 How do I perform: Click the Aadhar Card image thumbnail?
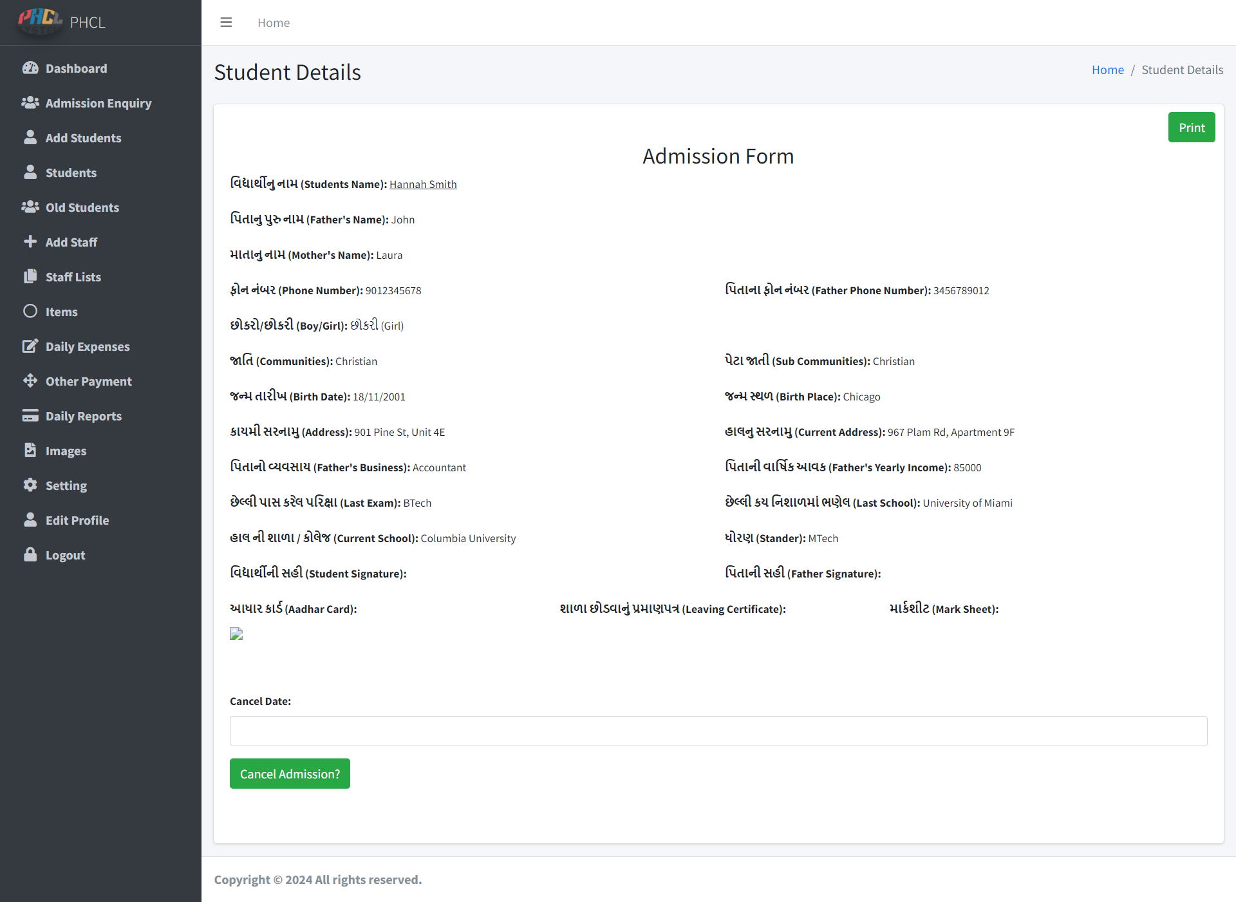click(236, 634)
